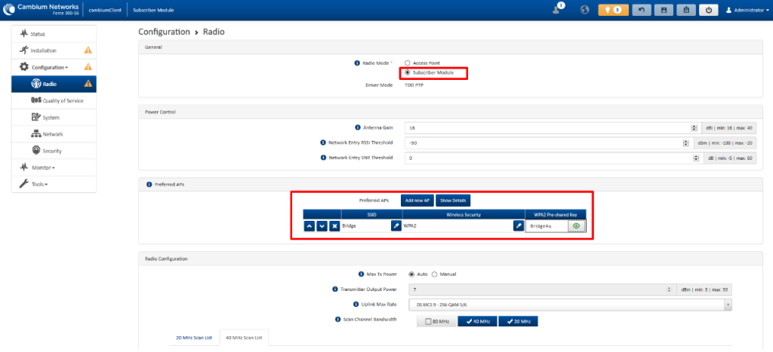Move preferred AP up with arrow icon
Viewport: 773px width, 352px height.
pyautogui.click(x=310, y=225)
